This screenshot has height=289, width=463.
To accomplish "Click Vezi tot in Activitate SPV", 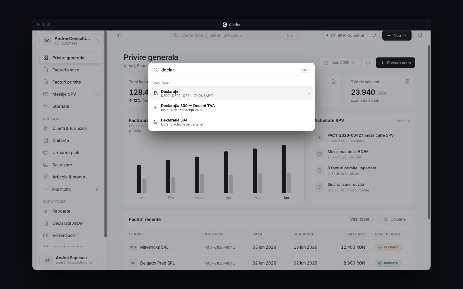I will coord(403,121).
